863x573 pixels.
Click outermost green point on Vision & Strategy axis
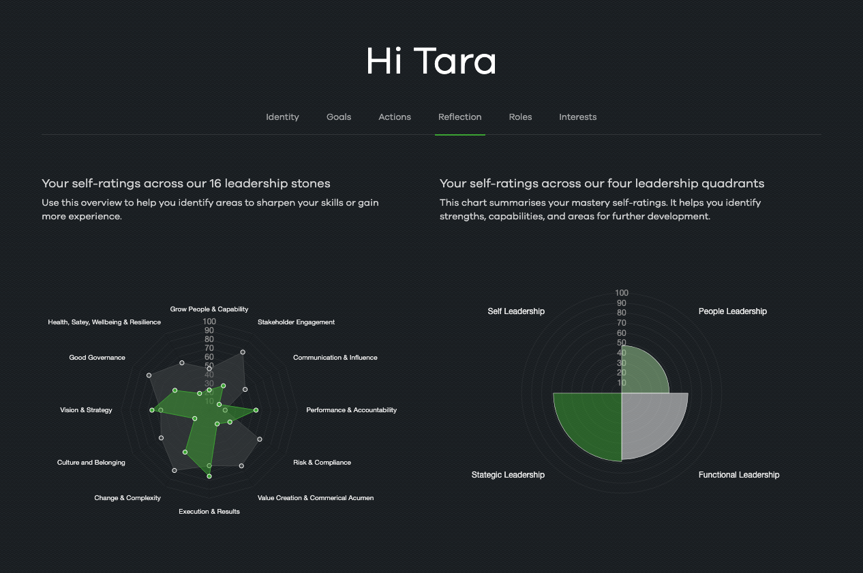152,410
